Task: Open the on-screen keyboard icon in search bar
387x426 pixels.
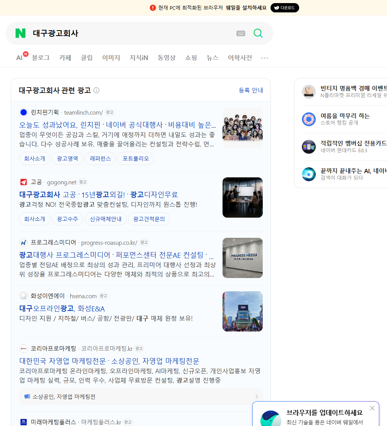Action: [241, 33]
